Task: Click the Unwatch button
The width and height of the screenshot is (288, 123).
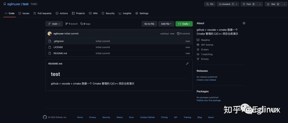Action: pyautogui.click(x=226, y=4)
